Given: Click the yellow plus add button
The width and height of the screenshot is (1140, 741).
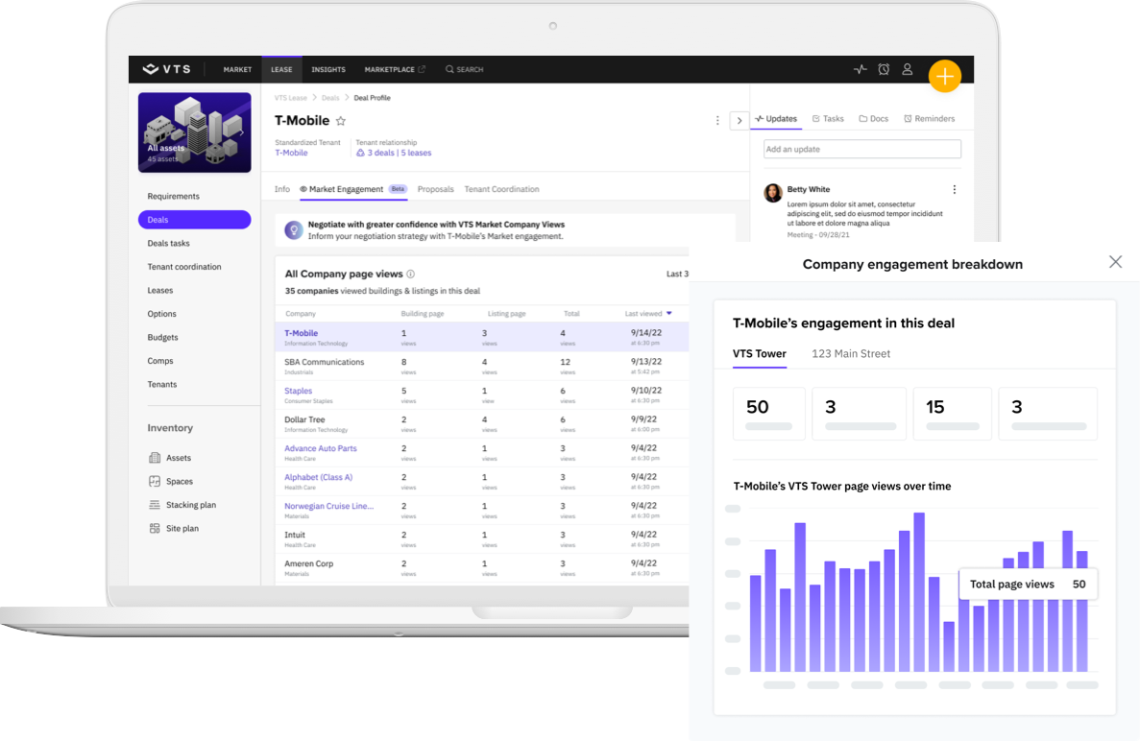Looking at the screenshot, I should click(x=945, y=76).
